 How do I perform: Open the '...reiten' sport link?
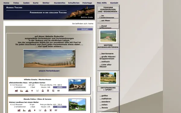click(x=103, y=105)
